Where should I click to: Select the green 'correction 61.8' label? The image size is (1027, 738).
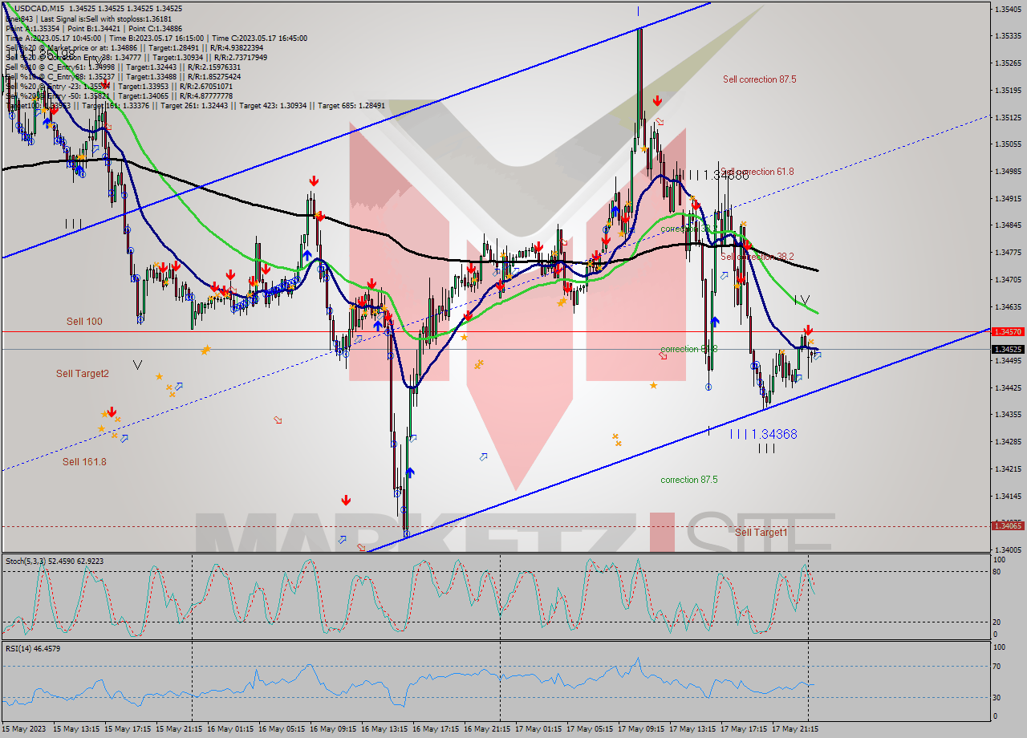[689, 349]
